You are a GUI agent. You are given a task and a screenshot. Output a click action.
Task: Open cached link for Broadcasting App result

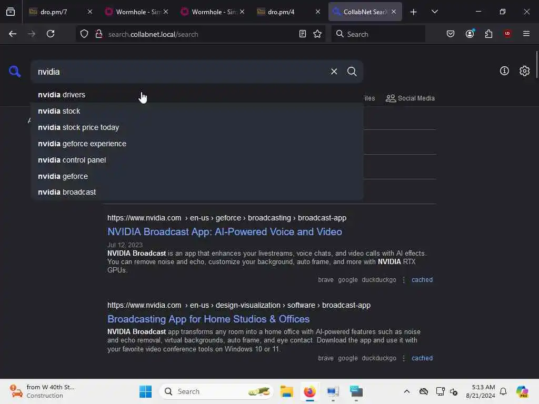[422, 358]
